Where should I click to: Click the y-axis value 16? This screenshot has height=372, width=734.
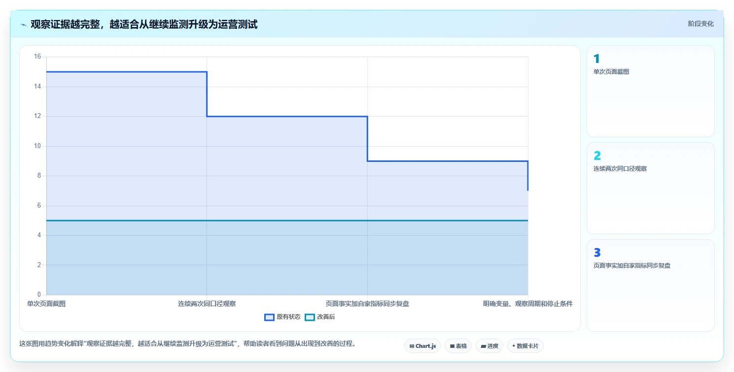[37, 57]
